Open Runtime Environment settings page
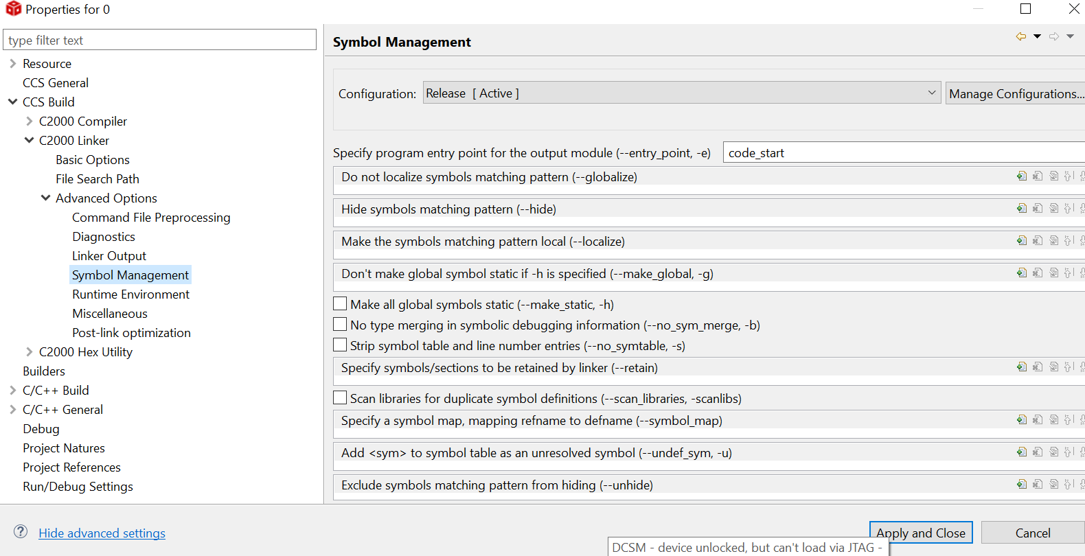Viewport: 1085px width, 556px height. [130, 294]
